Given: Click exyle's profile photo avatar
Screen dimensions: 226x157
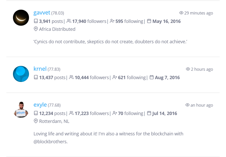Looking at the screenshot, I should pyautogui.click(x=21, y=110).
